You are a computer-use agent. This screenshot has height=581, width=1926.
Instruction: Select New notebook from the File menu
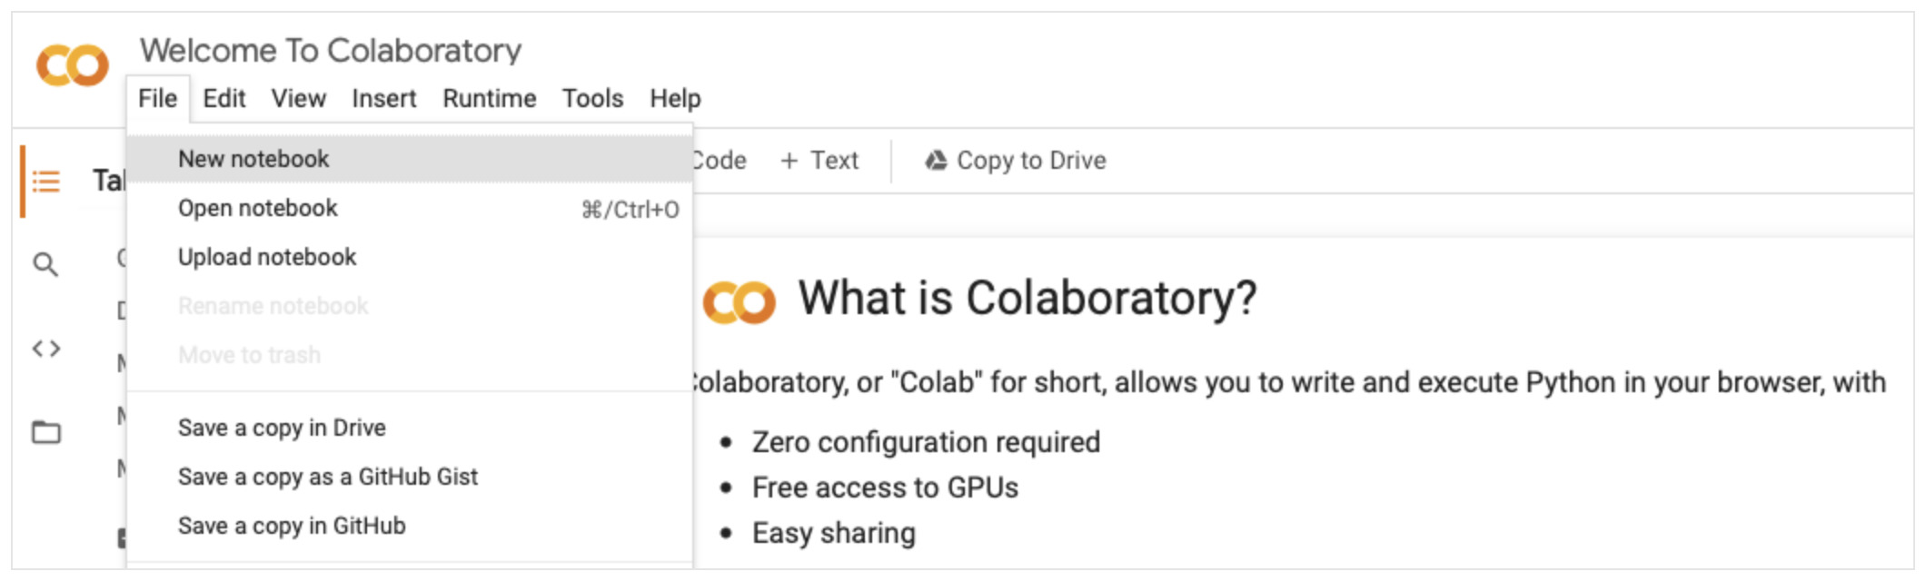(410, 159)
